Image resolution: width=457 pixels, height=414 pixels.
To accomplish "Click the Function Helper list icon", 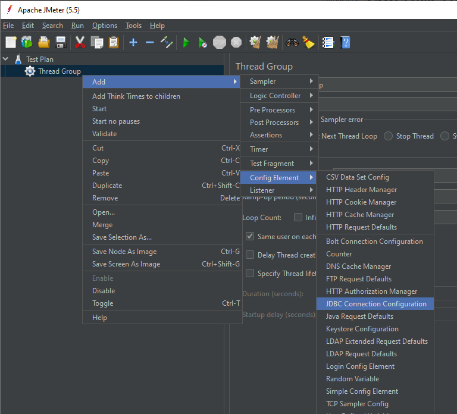I will [328, 42].
